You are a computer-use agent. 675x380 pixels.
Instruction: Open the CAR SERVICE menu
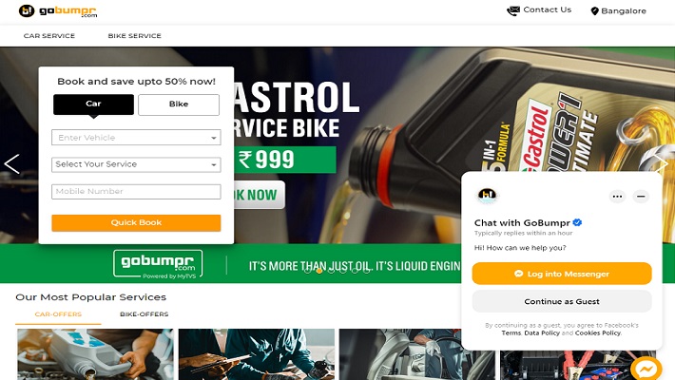(49, 36)
